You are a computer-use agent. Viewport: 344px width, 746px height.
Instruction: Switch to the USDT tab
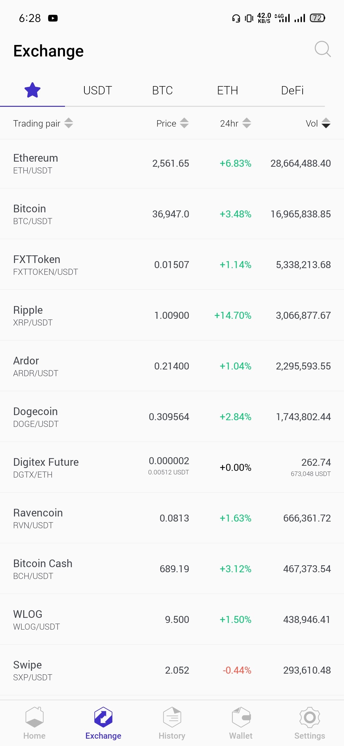click(97, 91)
